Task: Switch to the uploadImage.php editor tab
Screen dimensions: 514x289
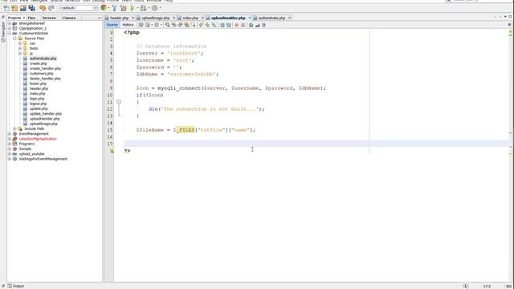Action: coord(156,18)
